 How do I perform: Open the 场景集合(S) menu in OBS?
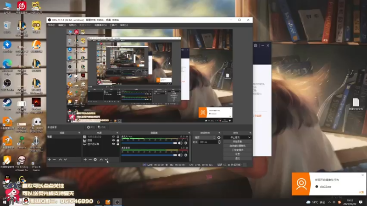[x=100, y=25]
